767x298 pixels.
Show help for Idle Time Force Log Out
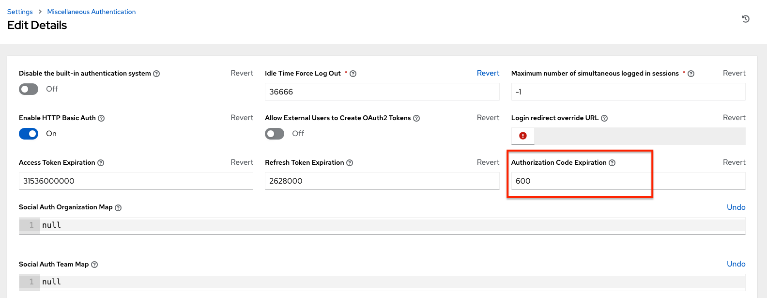point(353,74)
